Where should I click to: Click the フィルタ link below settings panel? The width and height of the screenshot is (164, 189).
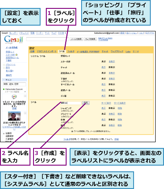pos(67,139)
